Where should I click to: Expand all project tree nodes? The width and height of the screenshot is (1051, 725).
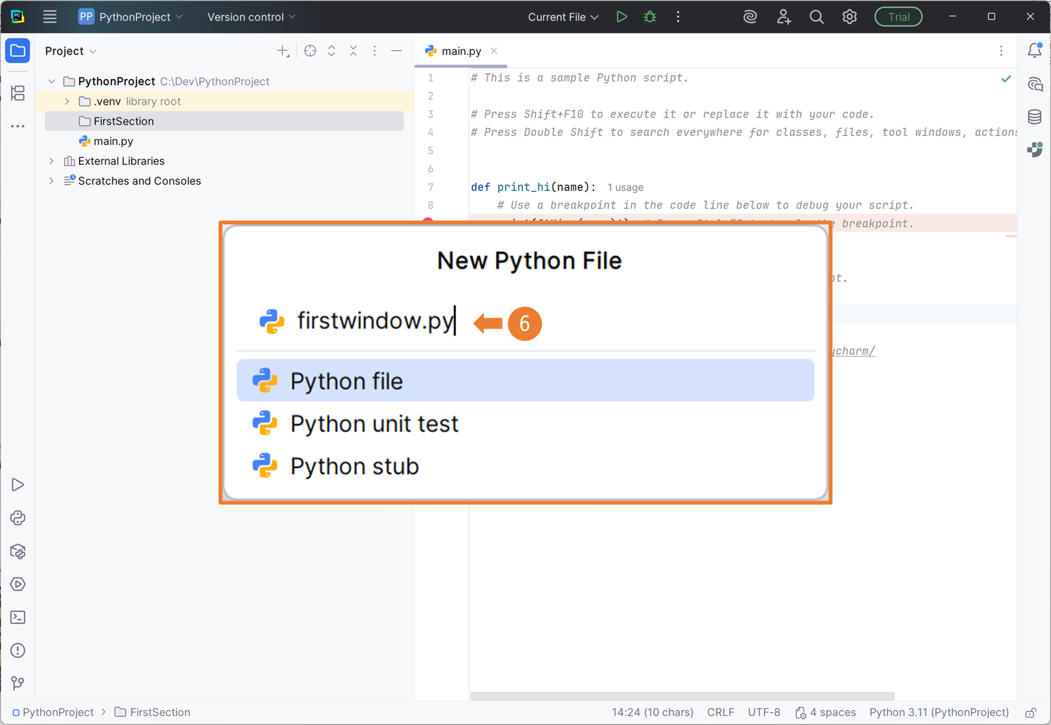pyautogui.click(x=332, y=51)
